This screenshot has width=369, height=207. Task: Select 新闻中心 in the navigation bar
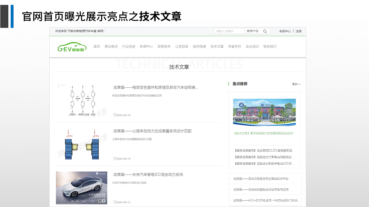pos(146,47)
